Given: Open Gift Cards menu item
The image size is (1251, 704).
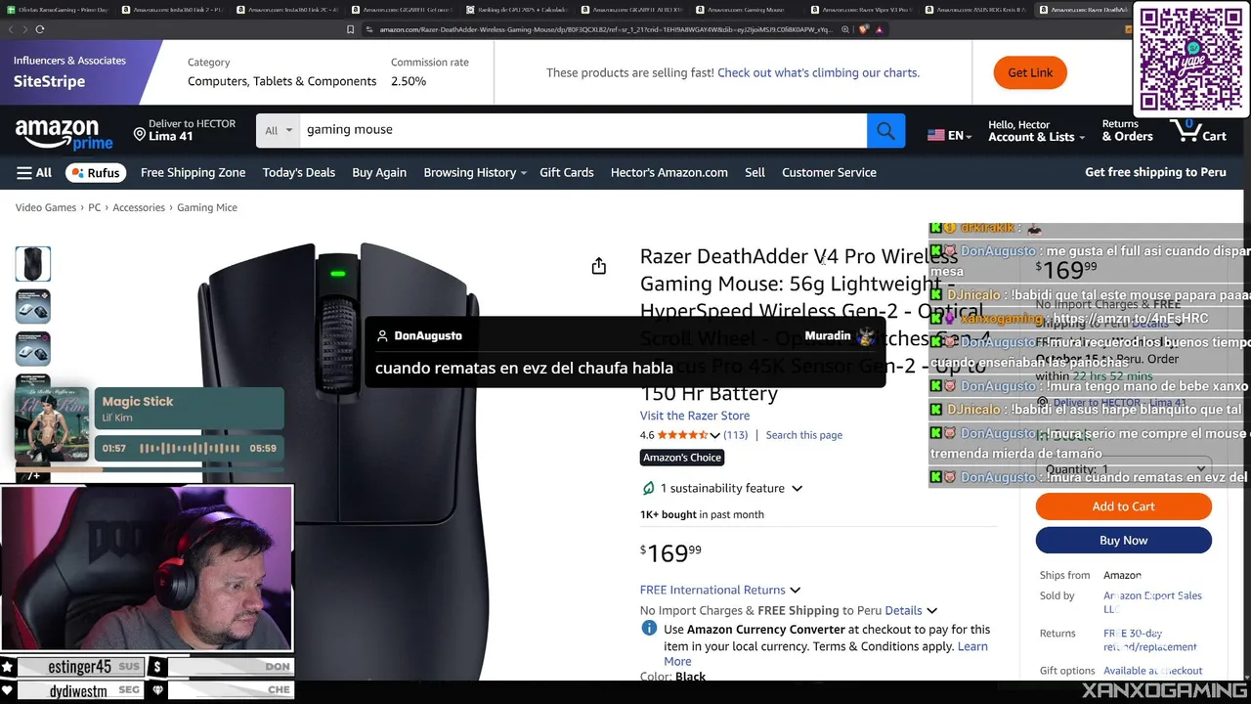Looking at the screenshot, I should pos(567,172).
